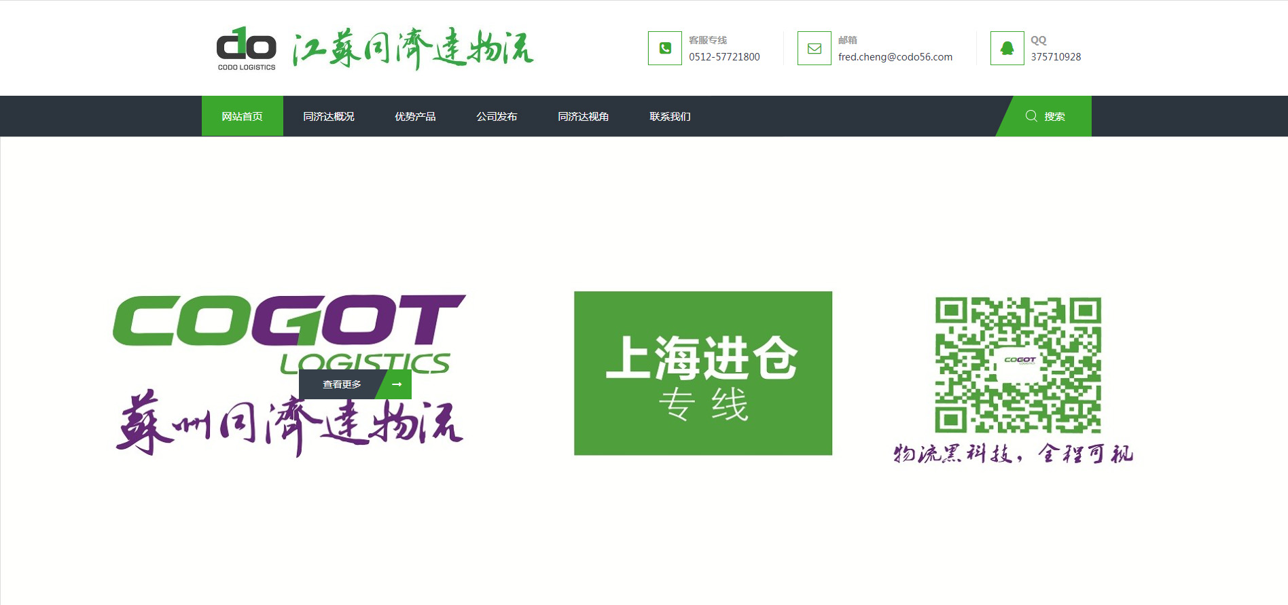This screenshot has height=605, width=1288.
Task: Click the 苏州同济达物流 purple calligraphy
Action: 290,423
